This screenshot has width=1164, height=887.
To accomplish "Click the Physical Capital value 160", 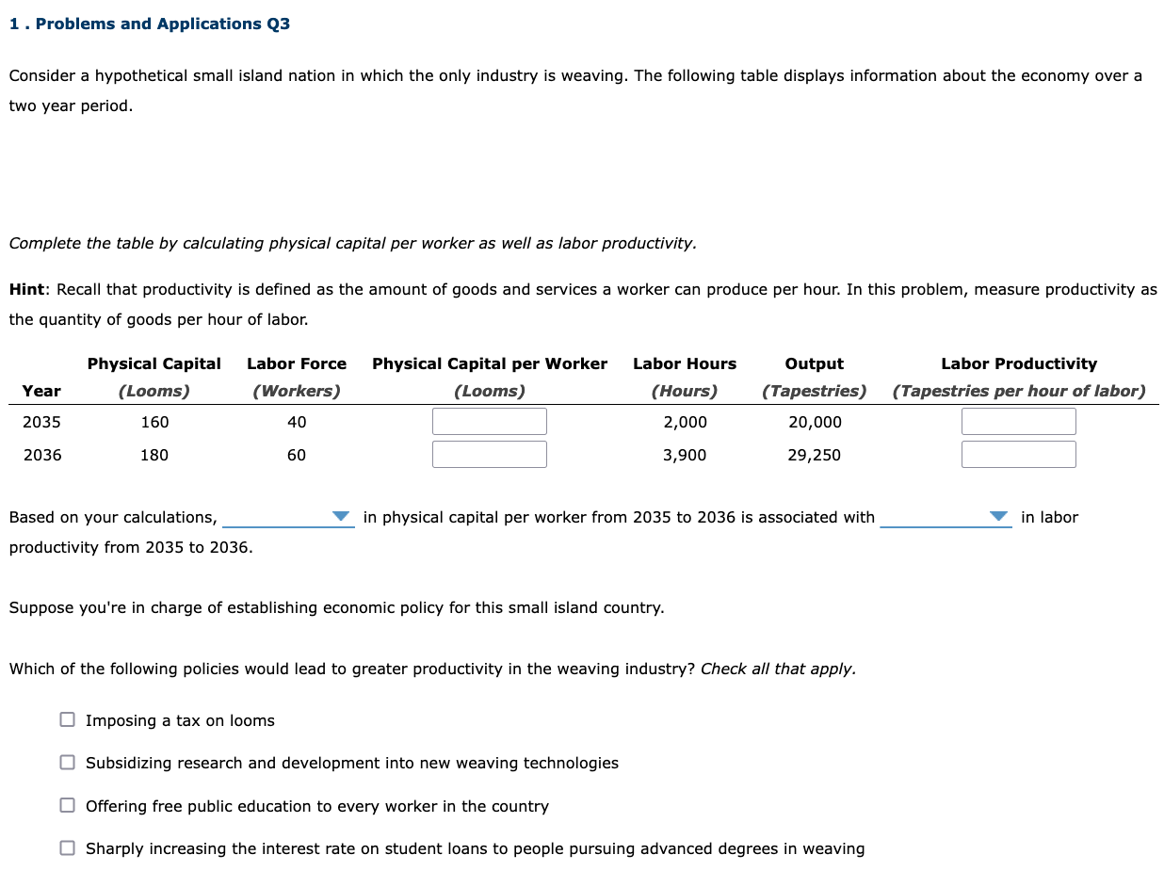I will click(154, 422).
